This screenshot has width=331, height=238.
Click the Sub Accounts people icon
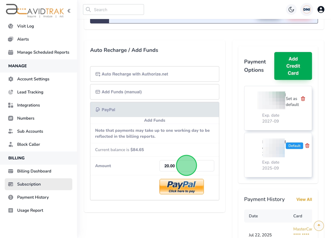coord(11,131)
